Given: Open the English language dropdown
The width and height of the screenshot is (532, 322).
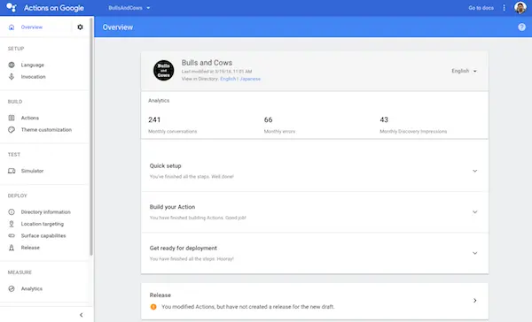Looking at the screenshot, I should [464, 71].
